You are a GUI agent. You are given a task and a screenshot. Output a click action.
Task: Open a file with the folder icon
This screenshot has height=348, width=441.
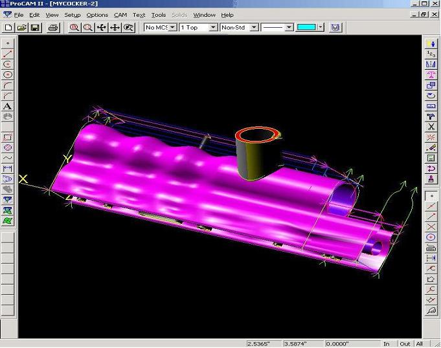coord(22,27)
